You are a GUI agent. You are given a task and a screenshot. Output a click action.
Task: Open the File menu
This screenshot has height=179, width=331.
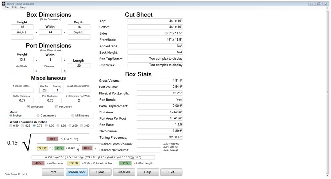pos(7,7)
